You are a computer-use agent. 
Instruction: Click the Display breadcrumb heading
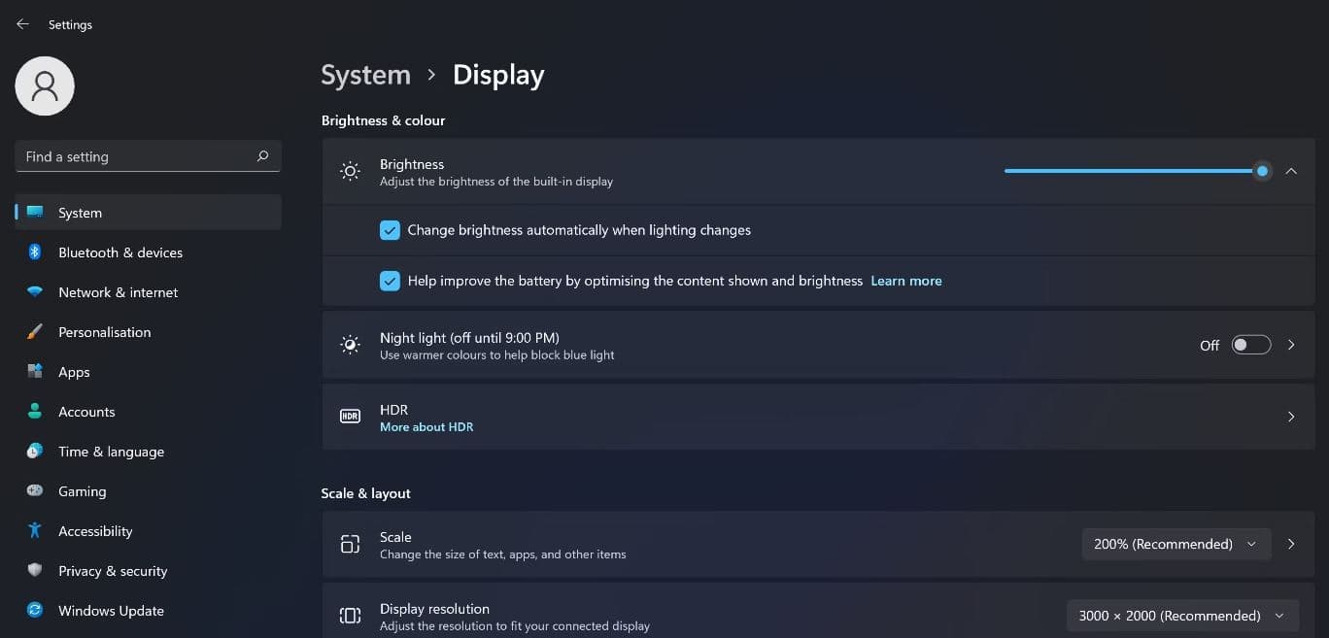(498, 76)
